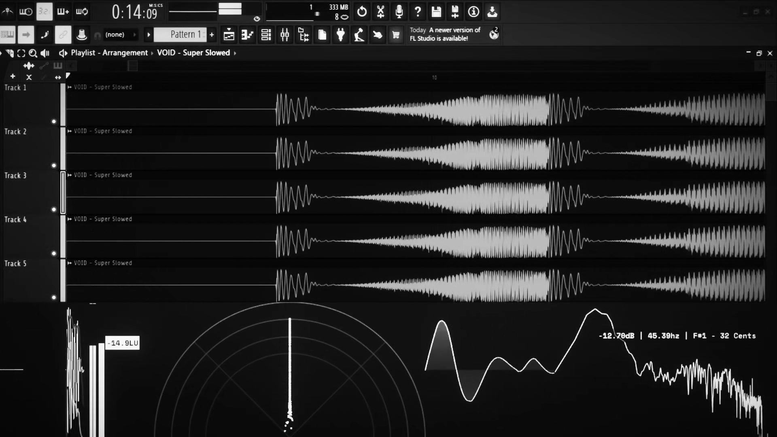Image resolution: width=777 pixels, height=437 pixels.
Task: Open the Mixer icon
Action: click(284, 35)
